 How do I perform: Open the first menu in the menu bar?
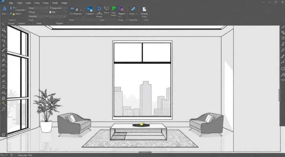(x=11, y=3)
